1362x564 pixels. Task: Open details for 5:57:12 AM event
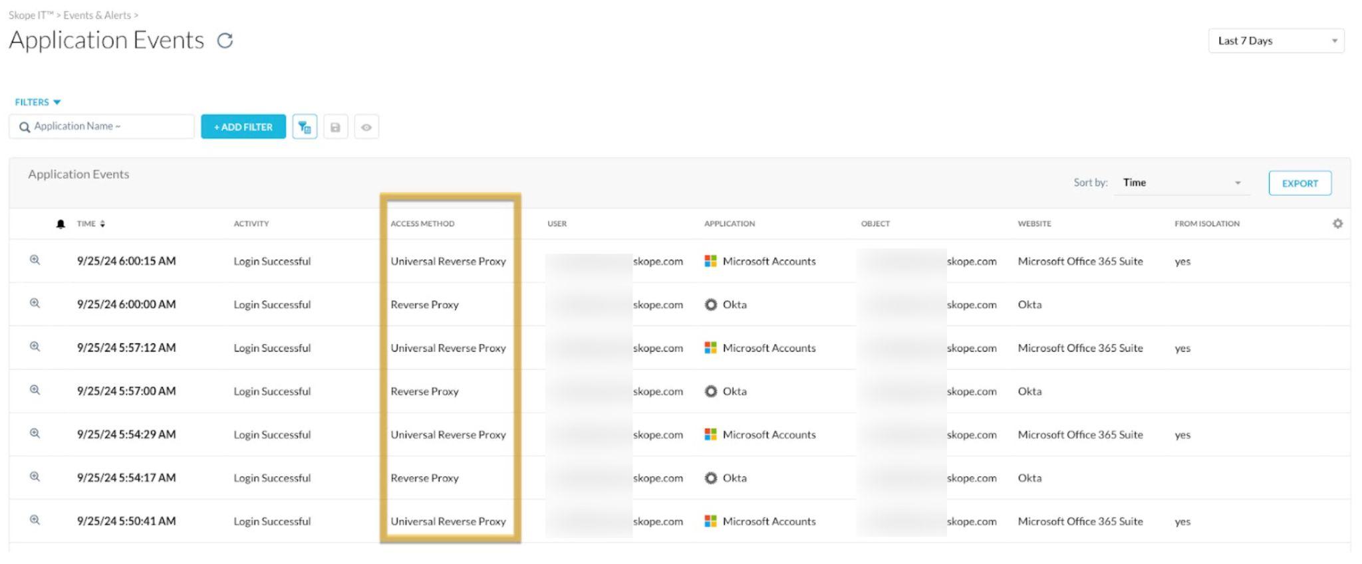[35, 347]
